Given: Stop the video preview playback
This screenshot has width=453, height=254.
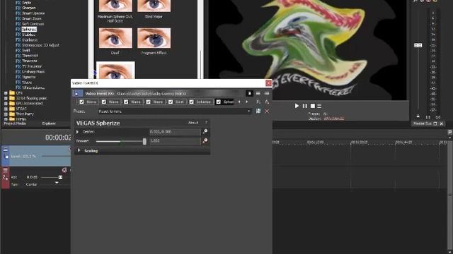Looking at the screenshot, I should (x=313, y=106).
